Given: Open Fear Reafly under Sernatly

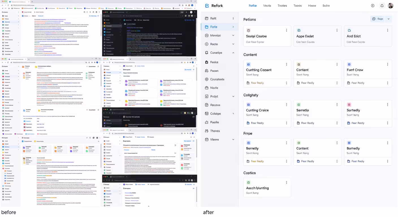Looking at the screenshot, I should coord(255,161).
